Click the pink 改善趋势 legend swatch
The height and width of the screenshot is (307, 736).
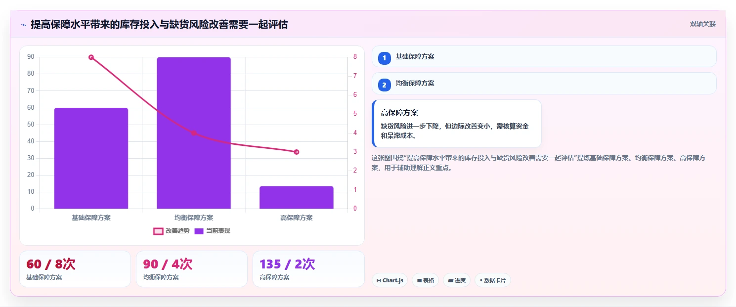158,231
